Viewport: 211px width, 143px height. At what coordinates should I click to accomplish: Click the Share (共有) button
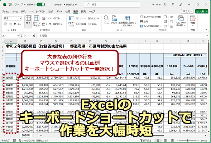coord(202,11)
